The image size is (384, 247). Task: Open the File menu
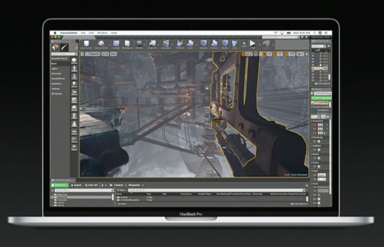pyautogui.click(x=83, y=33)
